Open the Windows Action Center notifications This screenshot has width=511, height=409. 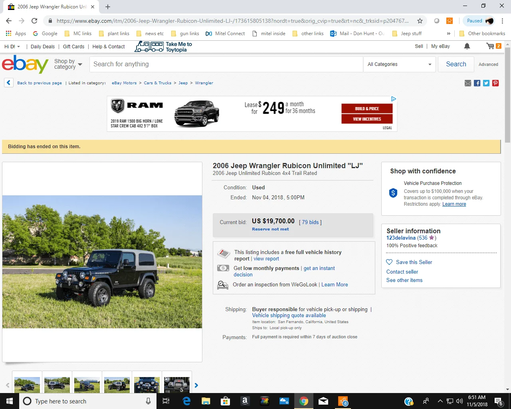[x=498, y=401]
